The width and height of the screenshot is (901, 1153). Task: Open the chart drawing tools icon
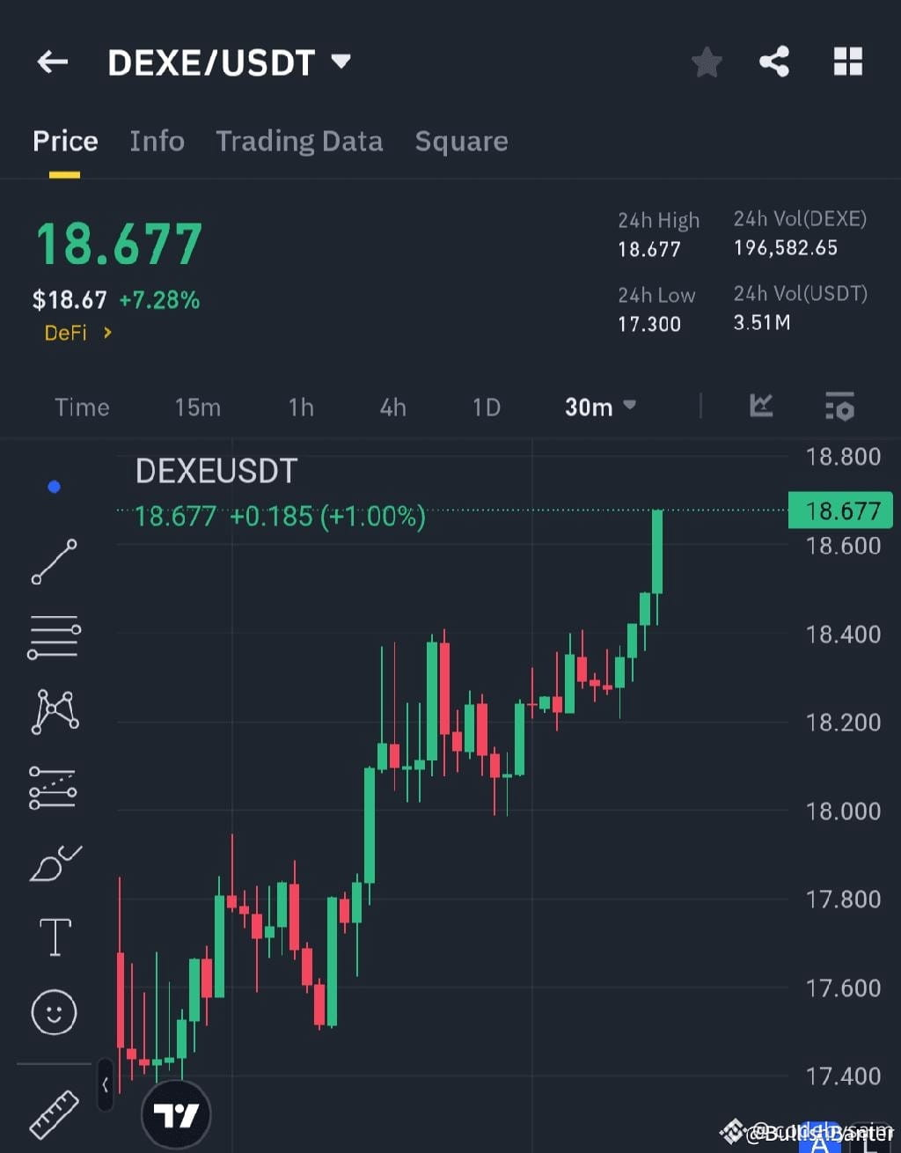(761, 406)
